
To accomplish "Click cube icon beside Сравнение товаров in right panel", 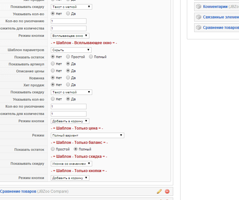I will tap(199, 28).
